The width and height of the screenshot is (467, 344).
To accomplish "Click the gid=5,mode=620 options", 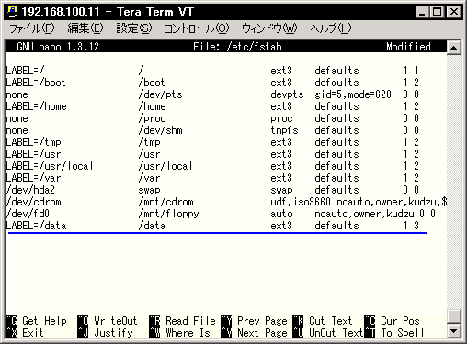I will coord(353,94).
